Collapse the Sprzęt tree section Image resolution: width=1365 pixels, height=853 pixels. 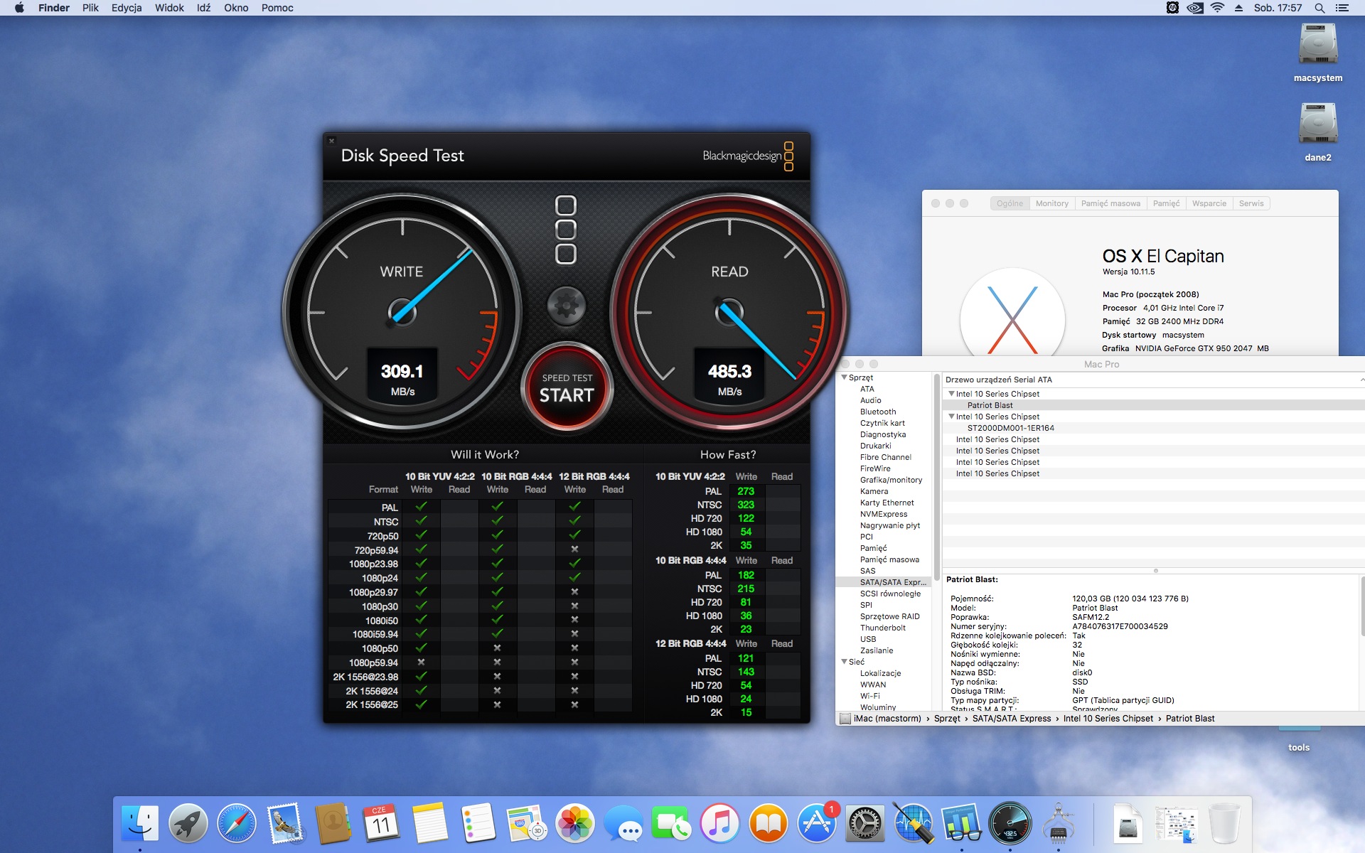click(844, 377)
